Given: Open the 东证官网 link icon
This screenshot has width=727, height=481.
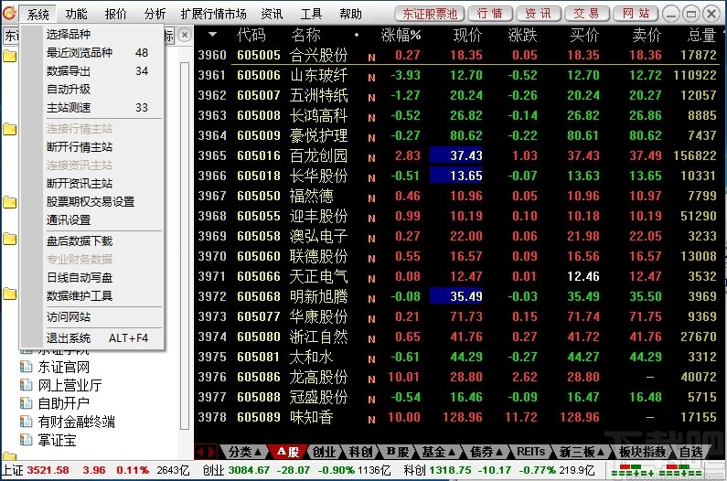Looking at the screenshot, I should coord(26,367).
